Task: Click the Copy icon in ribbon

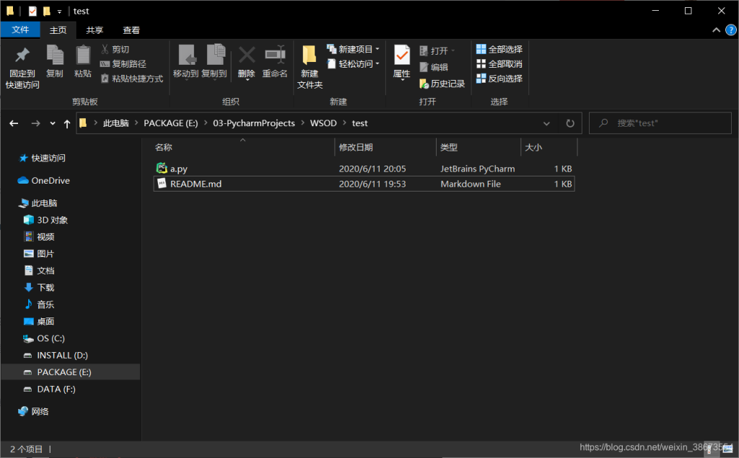Action: 55,56
